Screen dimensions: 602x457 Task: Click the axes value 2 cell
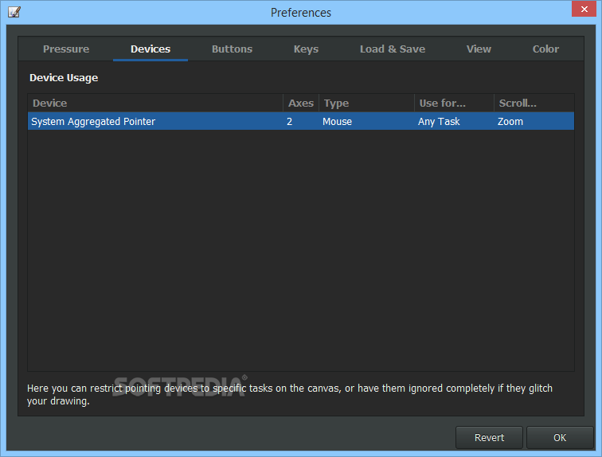click(x=301, y=121)
